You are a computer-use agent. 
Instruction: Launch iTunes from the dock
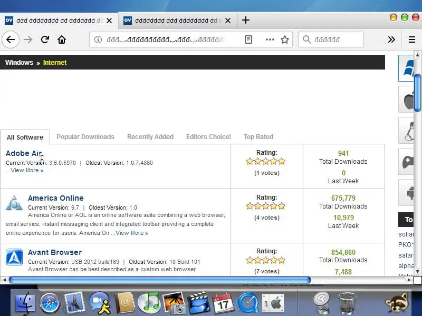coord(149,303)
